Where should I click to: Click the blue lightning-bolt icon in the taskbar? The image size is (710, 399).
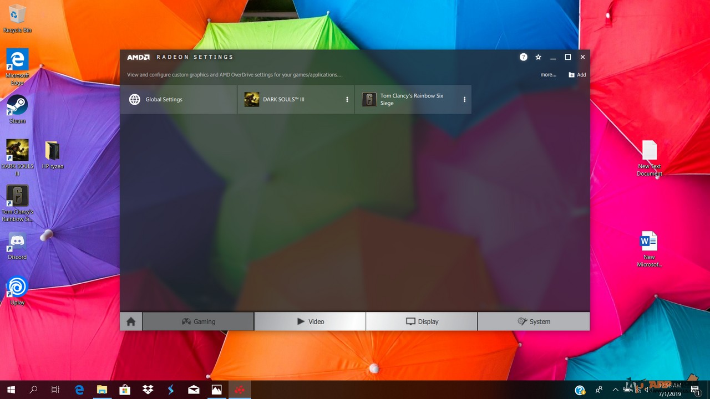pyautogui.click(x=171, y=390)
